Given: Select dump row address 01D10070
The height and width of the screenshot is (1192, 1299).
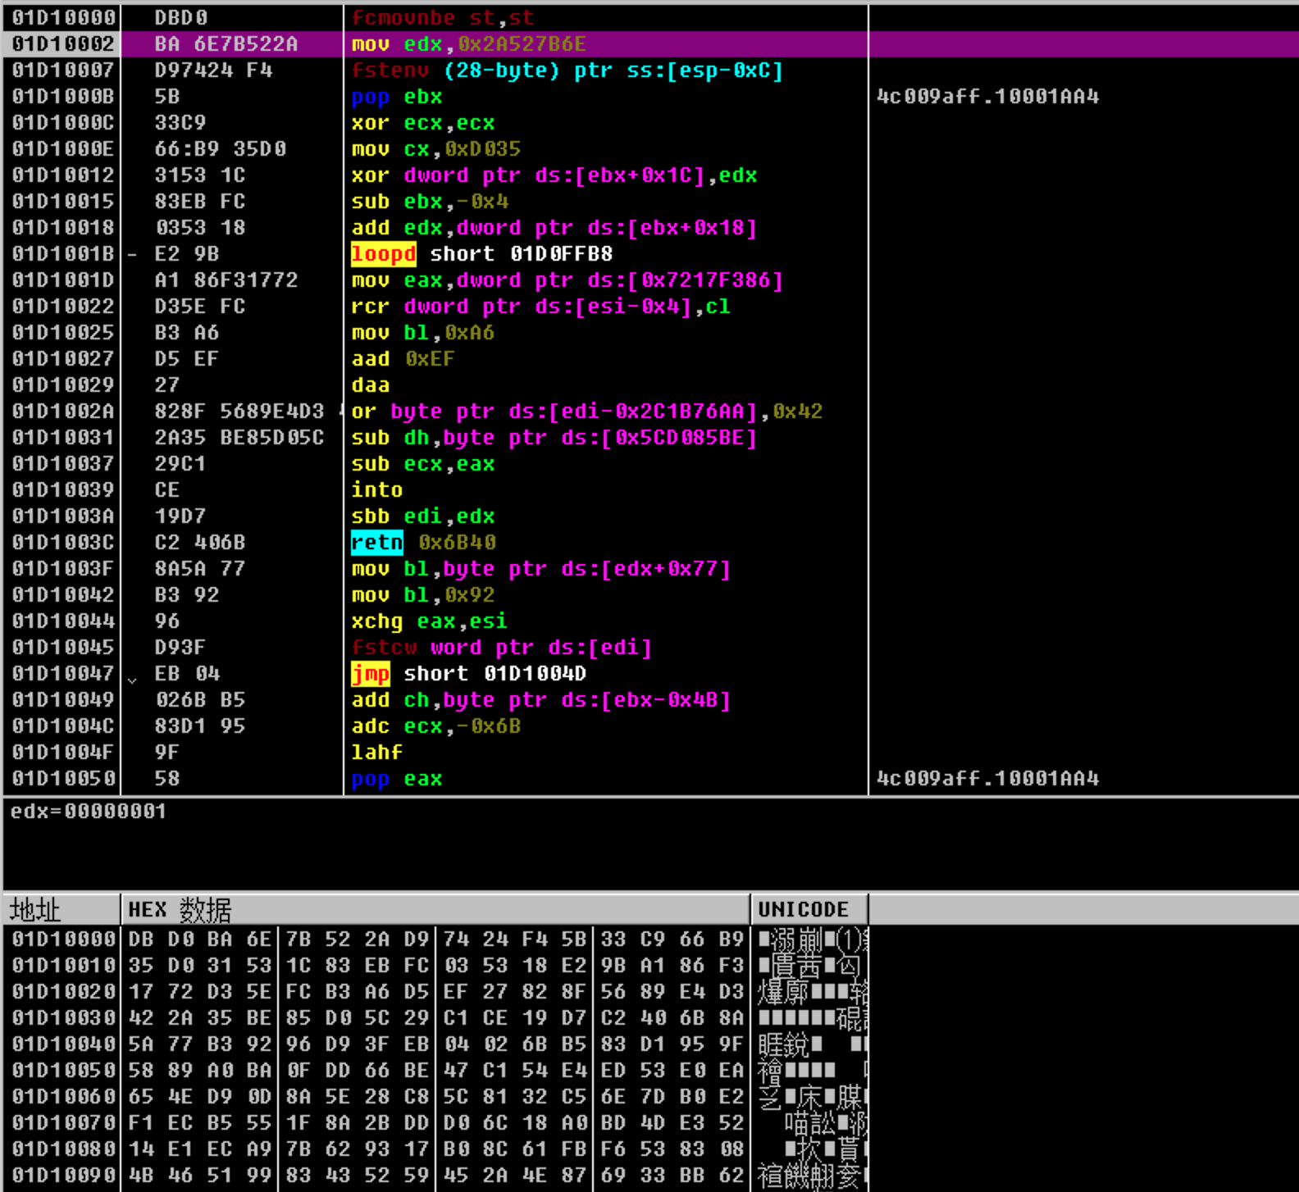Looking at the screenshot, I should 63,1123.
